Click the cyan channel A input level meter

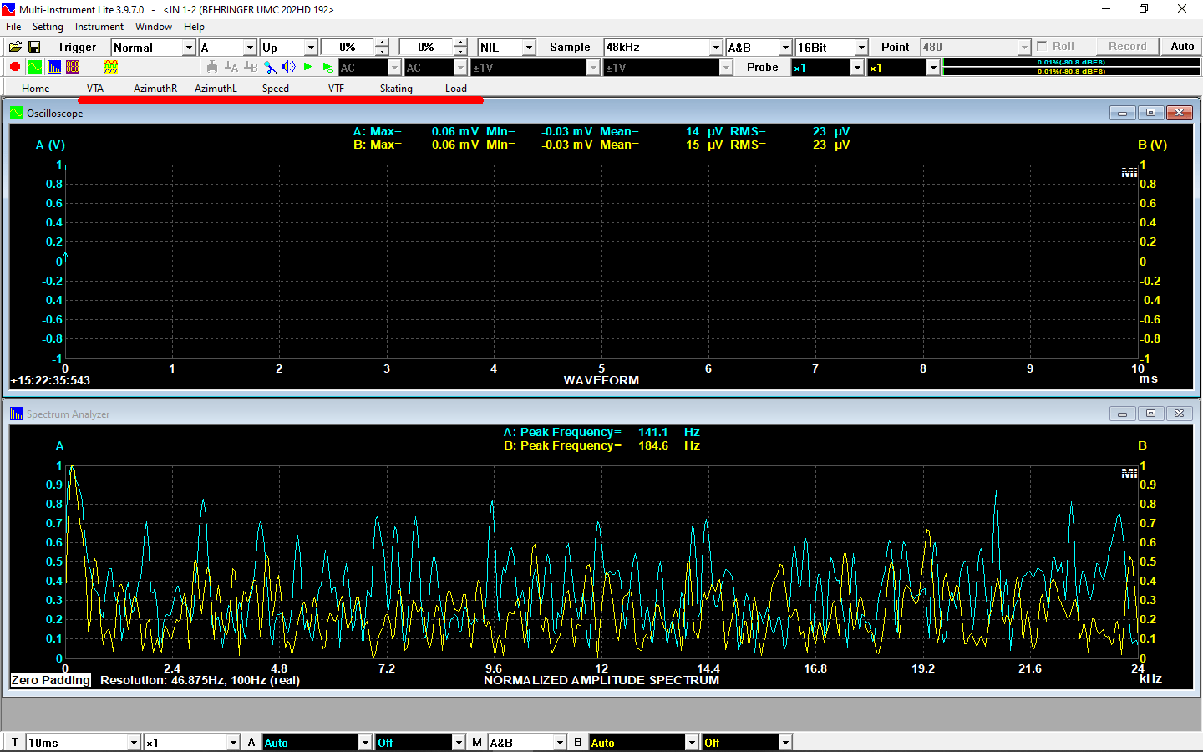pyautogui.click(x=1072, y=63)
